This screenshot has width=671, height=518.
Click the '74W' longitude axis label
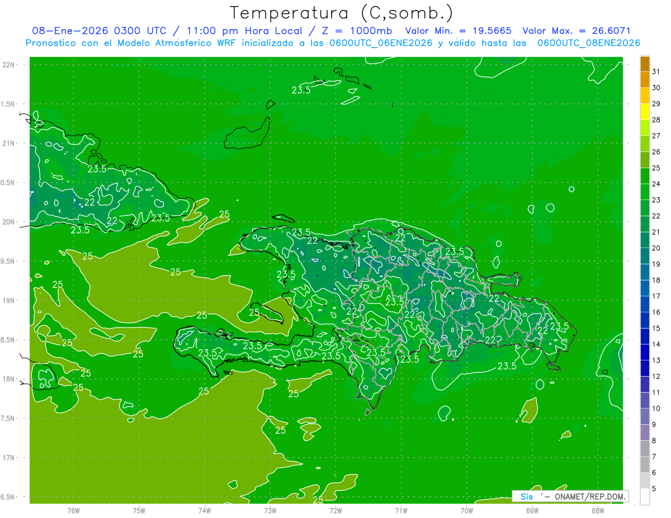[x=205, y=511]
